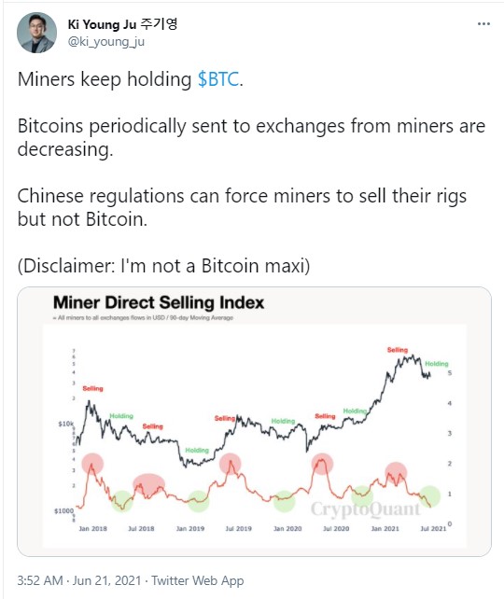Click the @ki_young_ju handle
The width and height of the screenshot is (504, 599).
pos(106,41)
